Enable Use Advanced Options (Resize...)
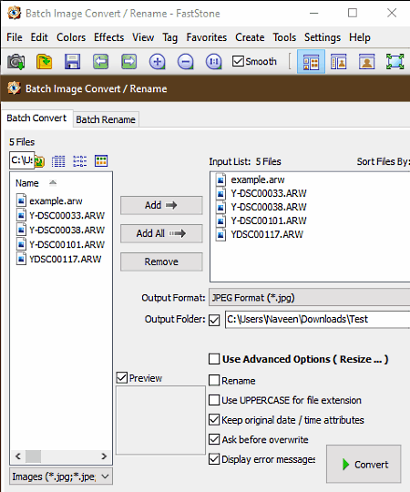This screenshot has height=492, width=410. tap(214, 359)
